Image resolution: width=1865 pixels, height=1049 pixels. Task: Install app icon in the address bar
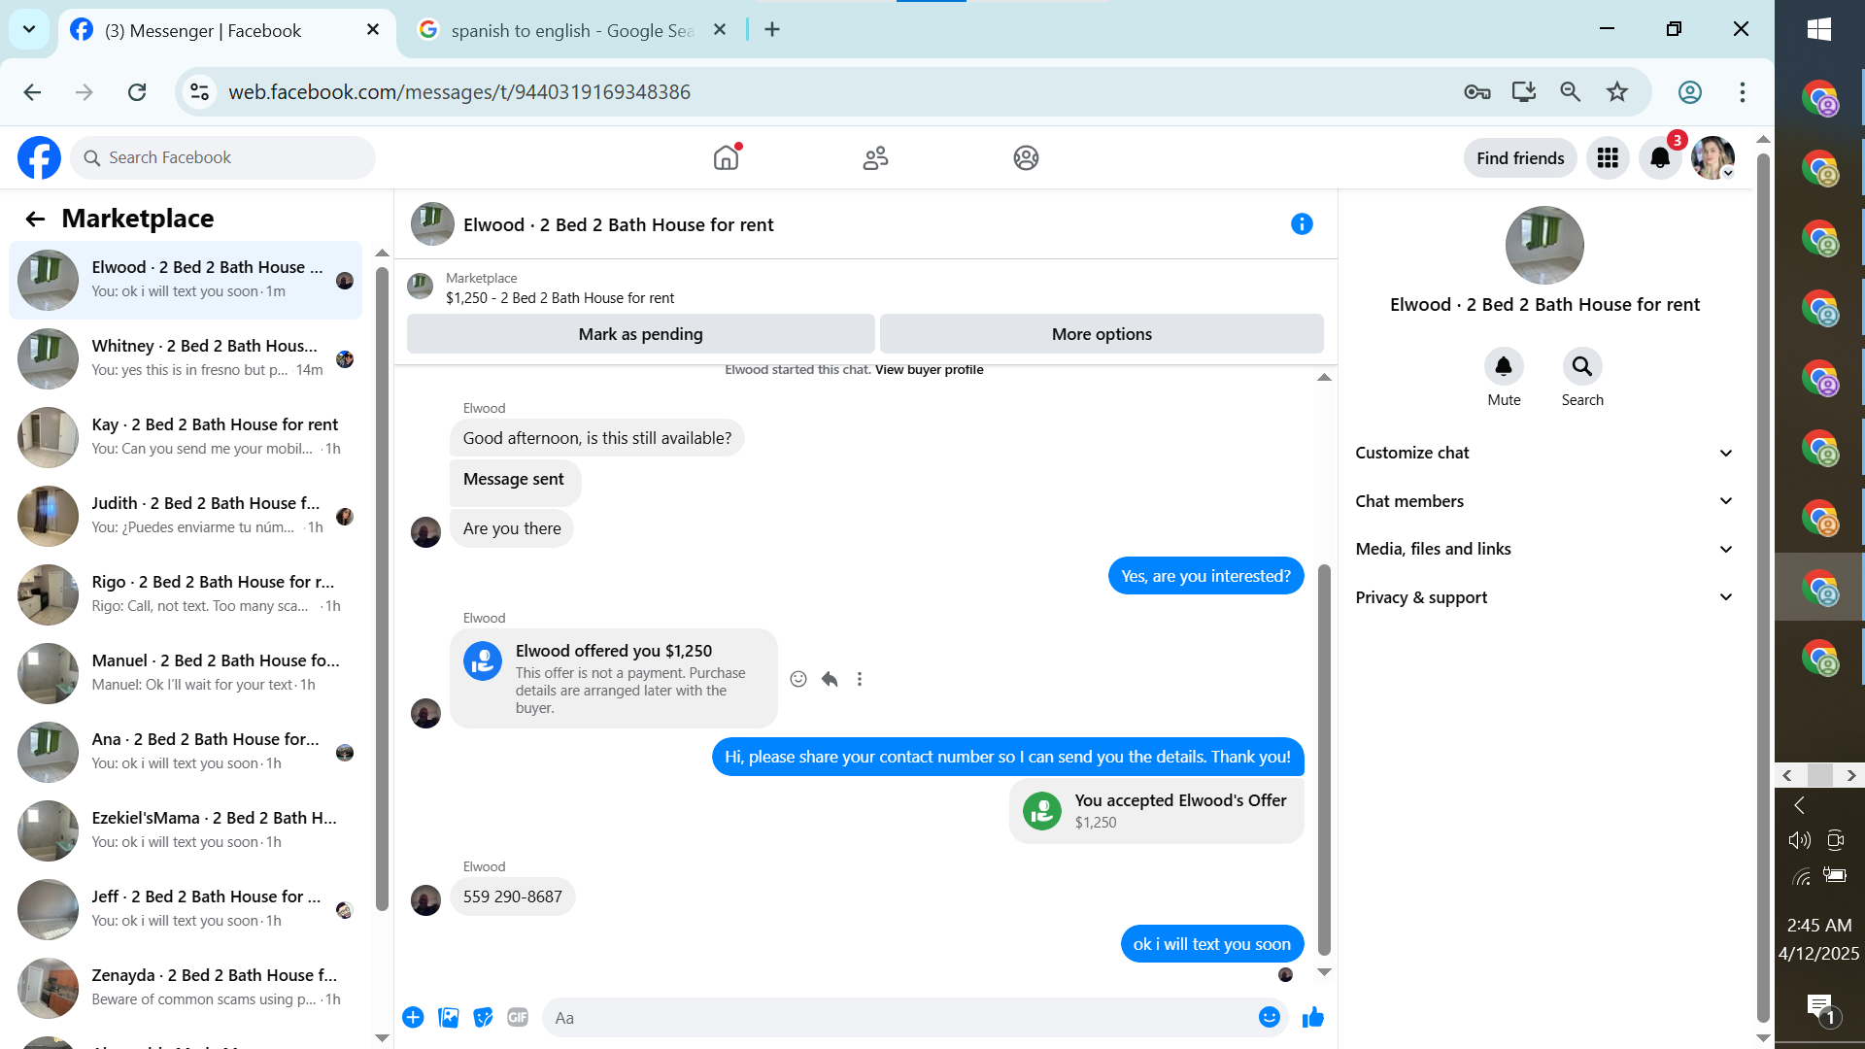click(x=1524, y=92)
